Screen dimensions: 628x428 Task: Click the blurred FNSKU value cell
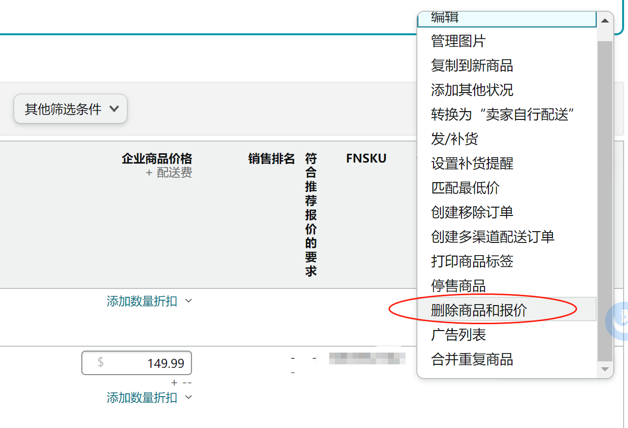click(367, 358)
